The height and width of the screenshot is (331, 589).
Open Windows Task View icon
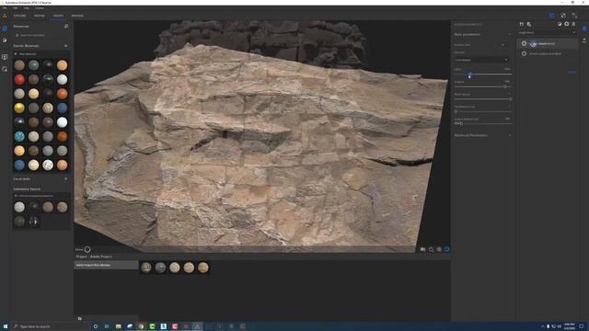point(107,326)
